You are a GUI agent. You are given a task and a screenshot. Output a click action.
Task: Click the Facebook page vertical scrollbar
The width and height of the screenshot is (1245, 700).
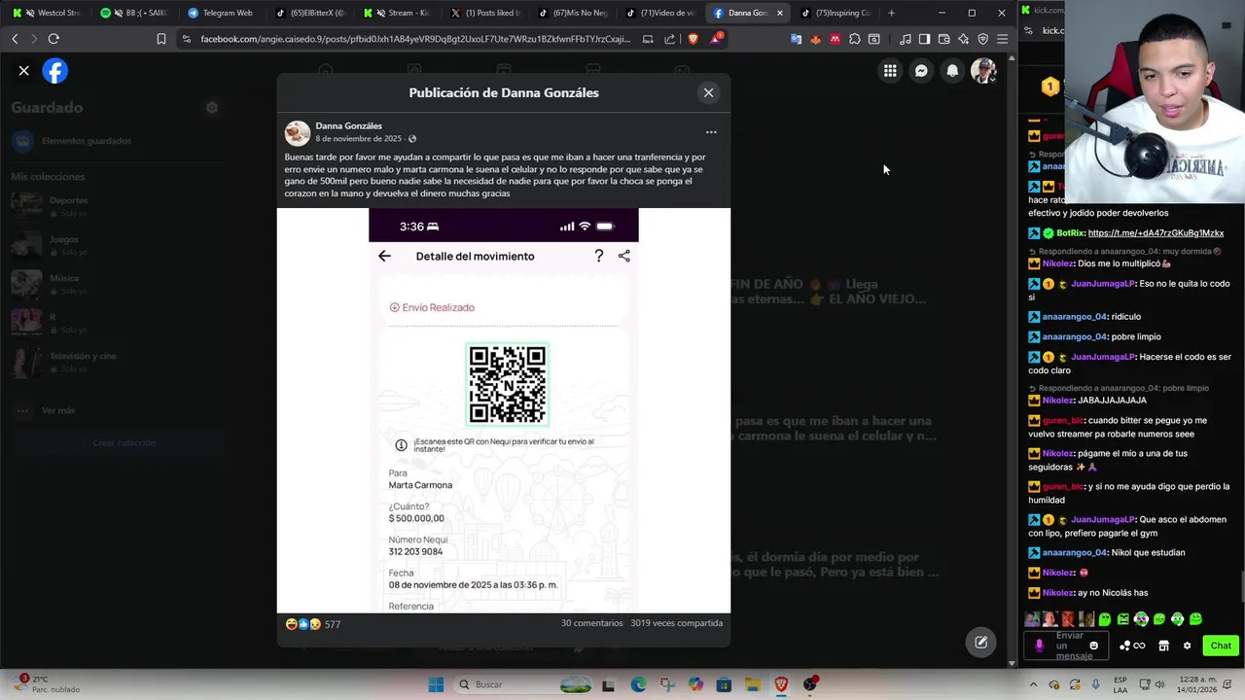[x=1012, y=360]
